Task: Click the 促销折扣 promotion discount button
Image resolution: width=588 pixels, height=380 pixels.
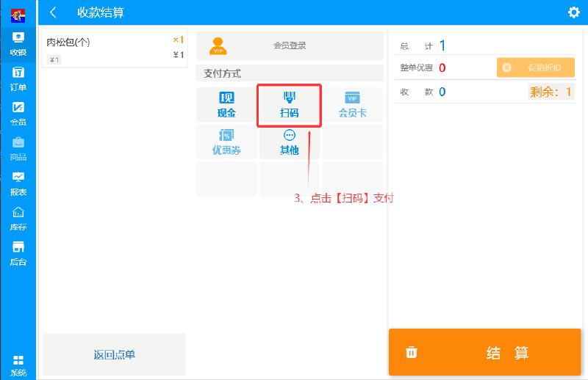Action: click(x=536, y=67)
